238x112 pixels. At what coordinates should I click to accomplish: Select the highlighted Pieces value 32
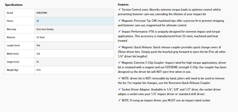pyautogui.click(x=38, y=21)
